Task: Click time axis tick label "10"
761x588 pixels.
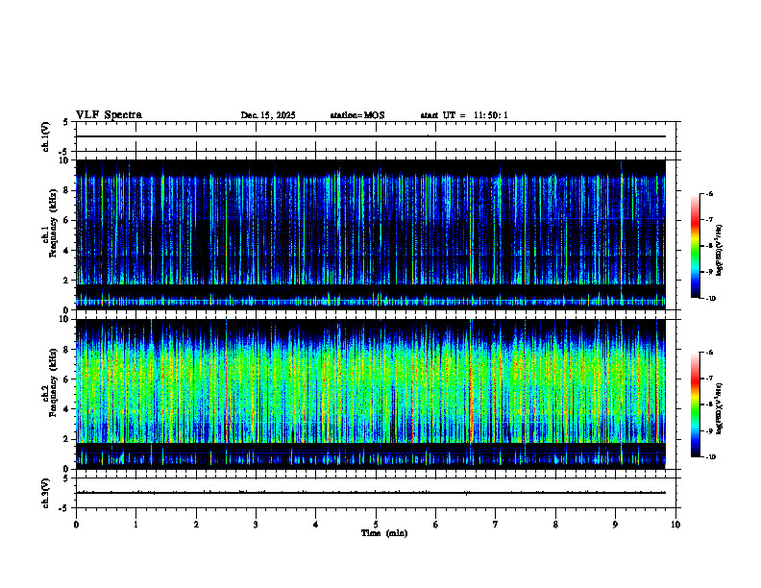Action: coord(675,525)
